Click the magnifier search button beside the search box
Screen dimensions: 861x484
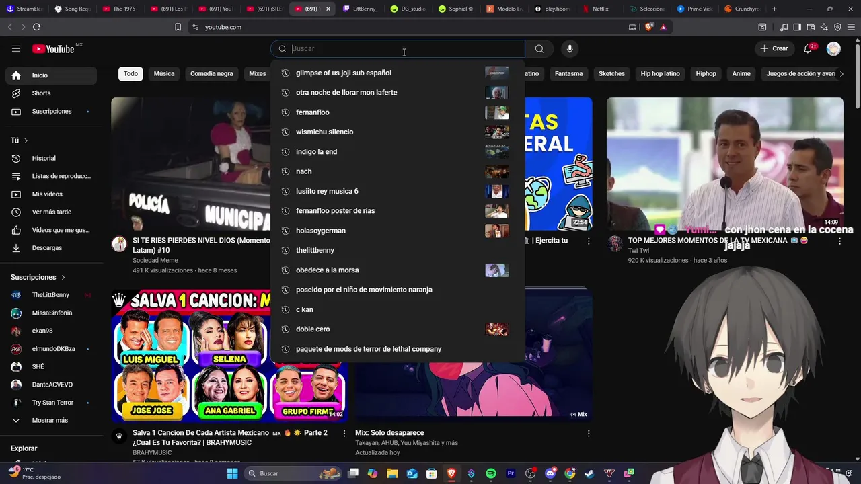click(x=539, y=48)
